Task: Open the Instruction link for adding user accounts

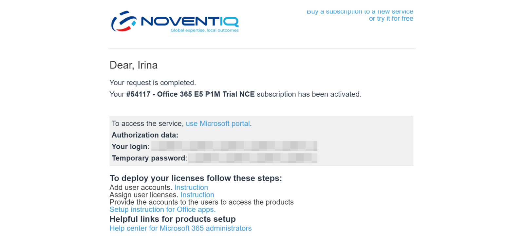Action: [191, 187]
